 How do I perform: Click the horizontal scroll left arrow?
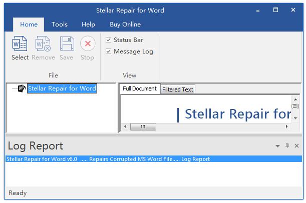(125, 126)
